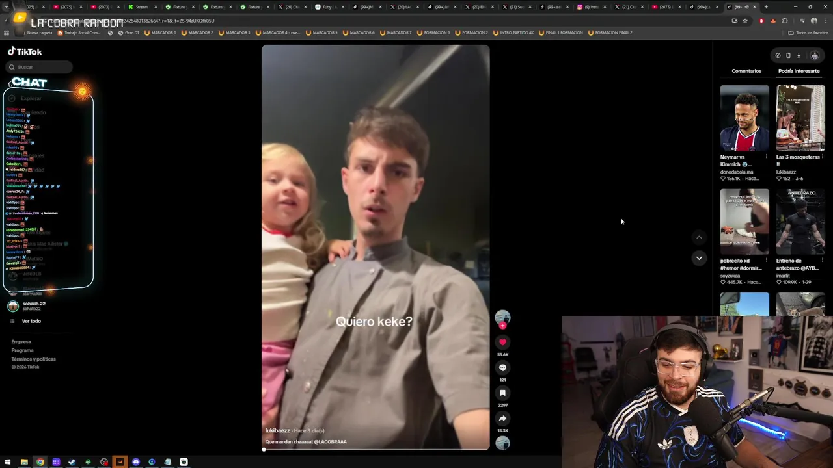Open a new browser tab with plus
Image resolution: width=833 pixels, height=468 pixels.
[766, 7]
